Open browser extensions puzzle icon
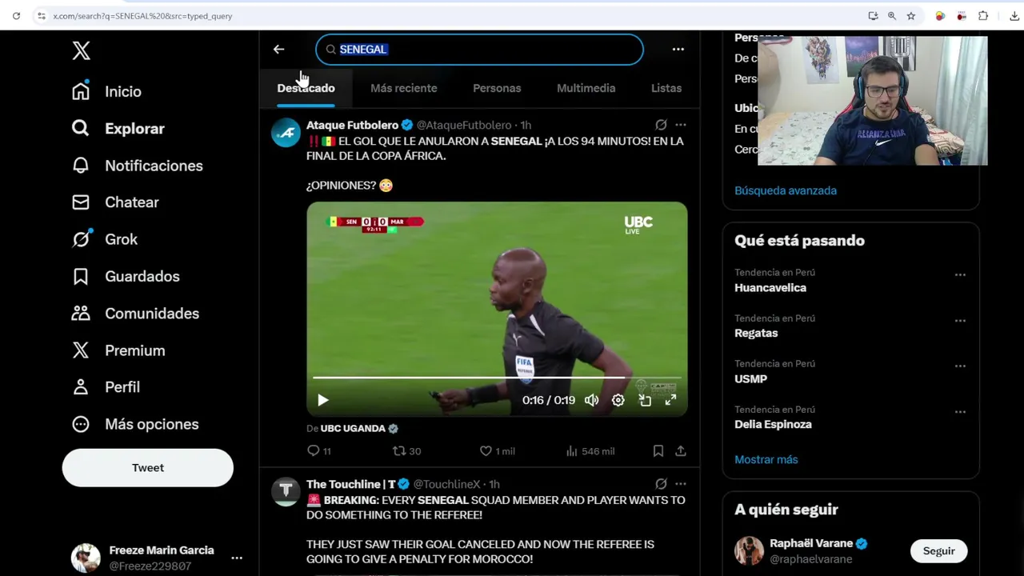 (983, 16)
